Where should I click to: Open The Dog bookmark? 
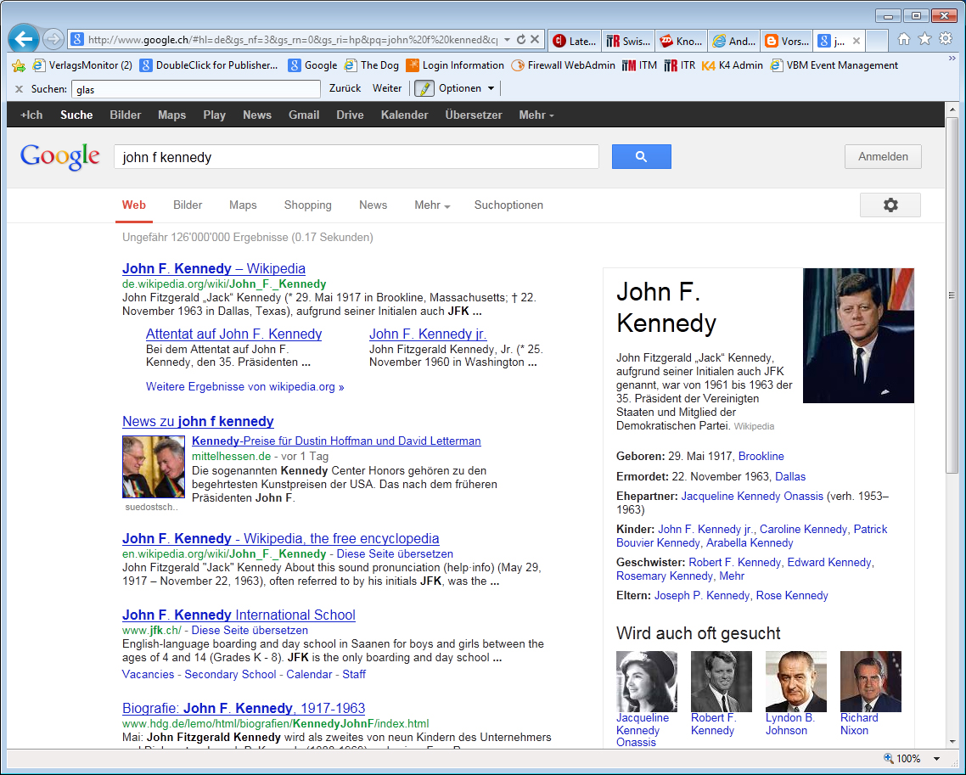(372, 65)
